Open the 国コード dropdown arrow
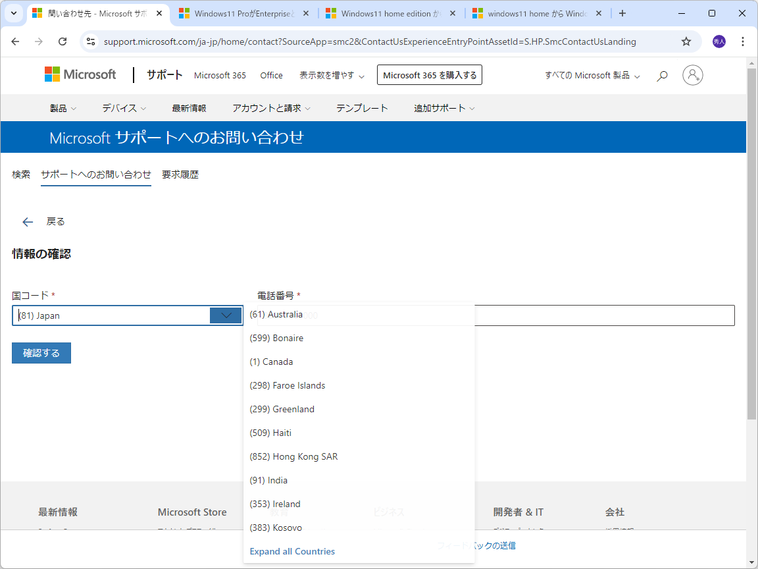The image size is (758, 569). pyautogui.click(x=225, y=315)
